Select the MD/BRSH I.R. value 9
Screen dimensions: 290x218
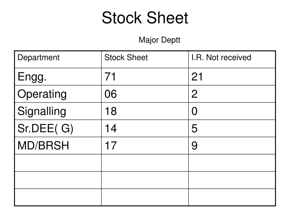[194, 146]
